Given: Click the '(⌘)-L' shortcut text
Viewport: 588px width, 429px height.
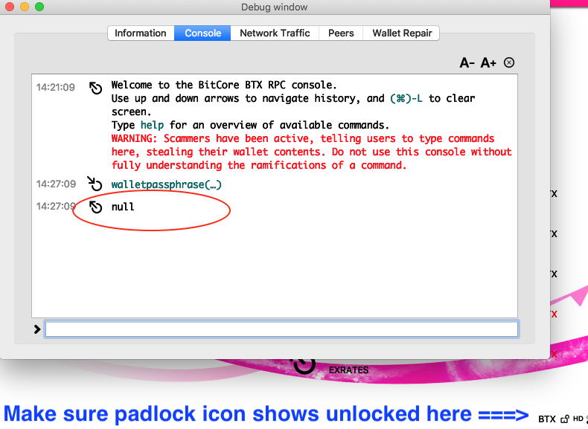Looking at the screenshot, I should click(406, 99).
